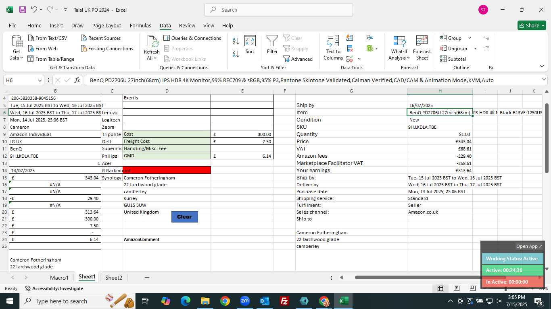Screen dimensions: 551x309
Task: Add a new sheet
Action: pyautogui.click(x=147, y=277)
